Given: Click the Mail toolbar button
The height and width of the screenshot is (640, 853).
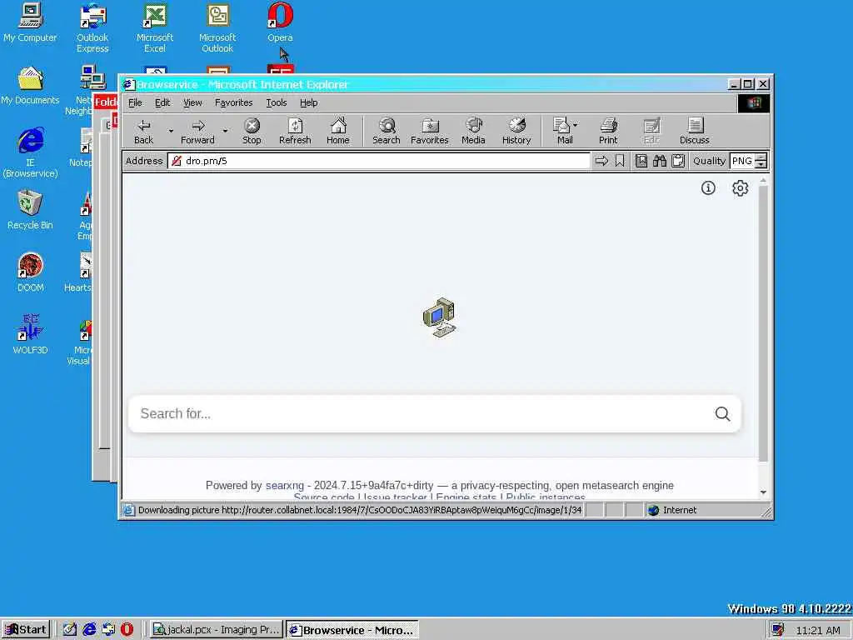Looking at the screenshot, I should (562, 131).
